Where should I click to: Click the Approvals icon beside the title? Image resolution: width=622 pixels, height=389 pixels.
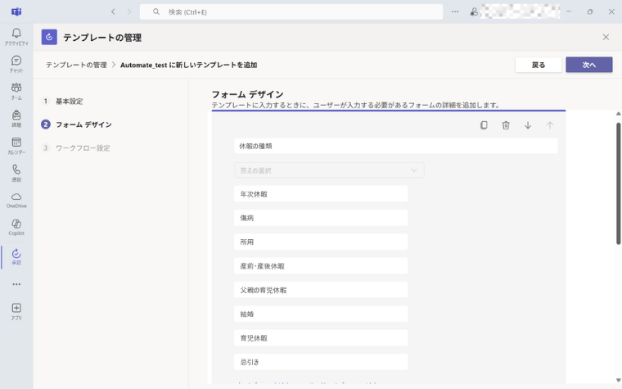click(49, 37)
